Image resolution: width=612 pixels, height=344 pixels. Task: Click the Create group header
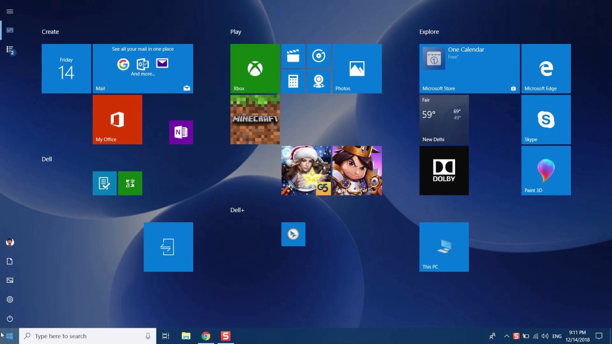(x=50, y=32)
